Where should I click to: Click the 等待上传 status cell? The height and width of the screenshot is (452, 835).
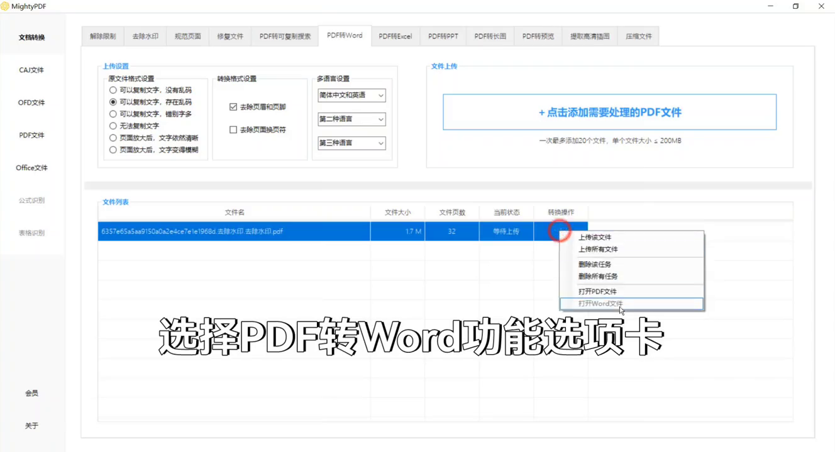pyautogui.click(x=506, y=232)
